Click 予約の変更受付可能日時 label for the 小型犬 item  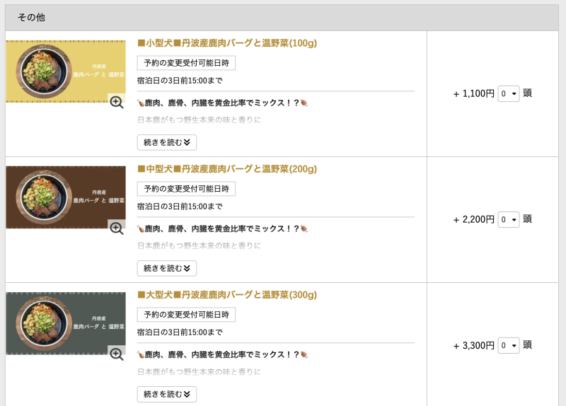[x=186, y=63]
